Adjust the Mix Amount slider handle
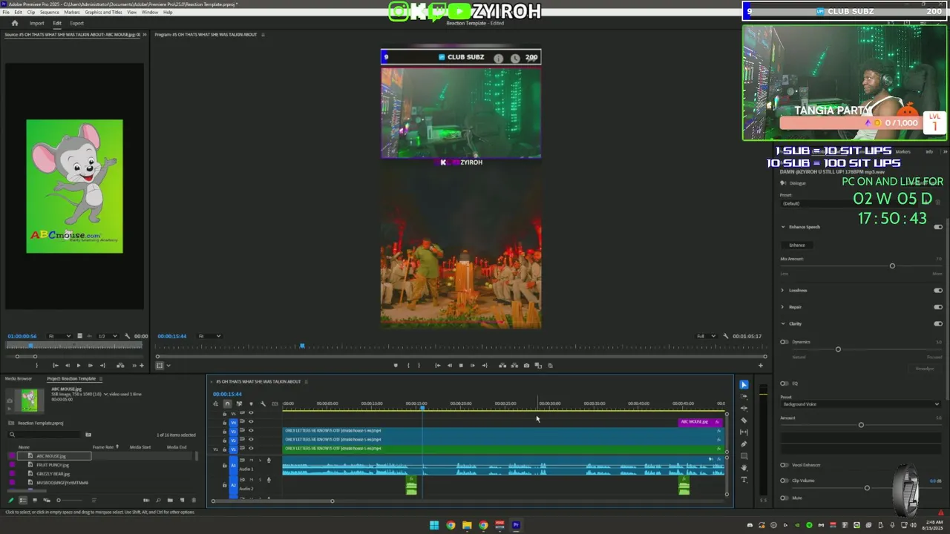Image resolution: width=950 pixels, height=534 pixels. pyautogui.click(x=892, y=266)
